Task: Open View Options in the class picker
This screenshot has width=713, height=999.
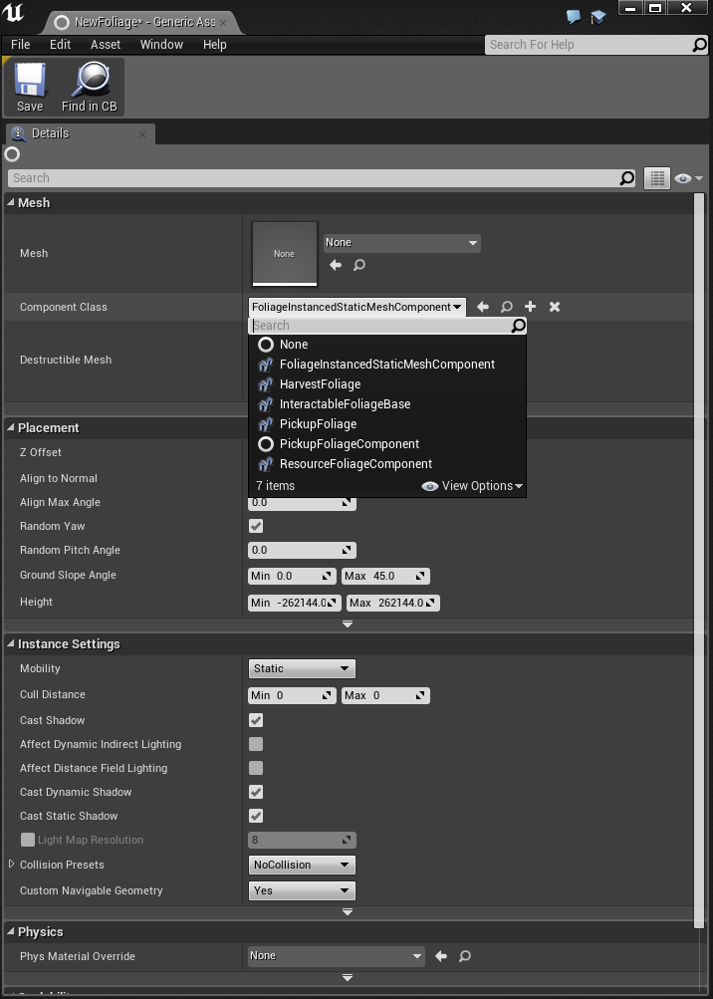Action: click(472, 486)
